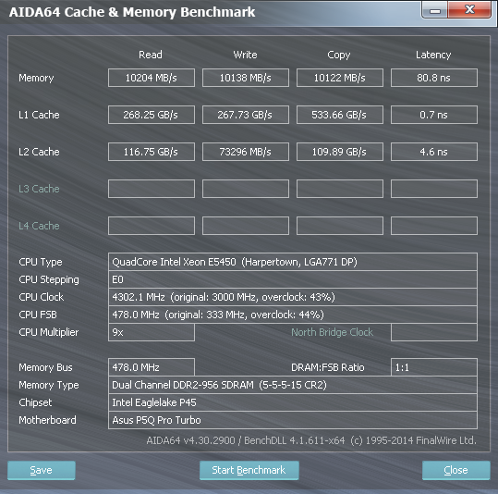
Task: Select the DRAM:FSB Ratio value 1:1
Action: point(434,367)
